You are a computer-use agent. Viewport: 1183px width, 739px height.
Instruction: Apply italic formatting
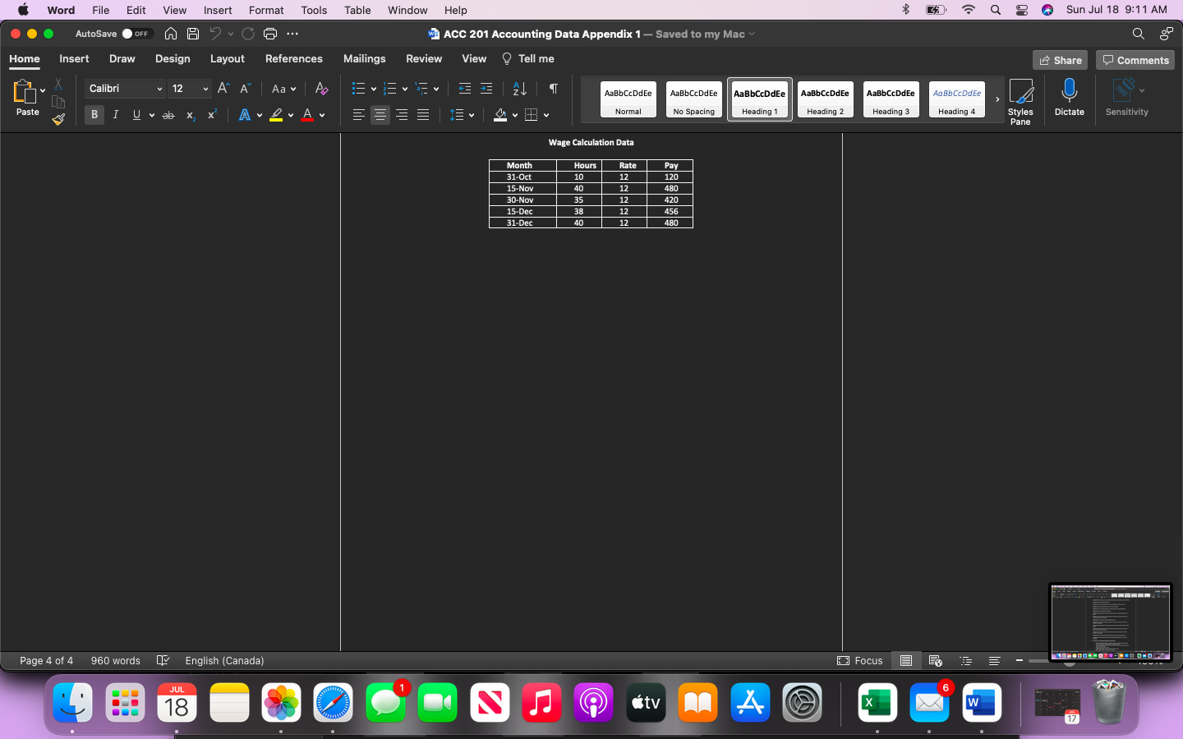(x=115, y=115)
